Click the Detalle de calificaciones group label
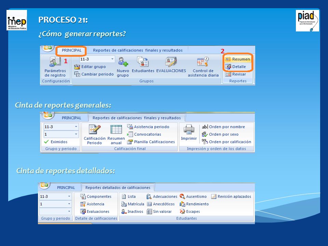The image size is (328, 246). coord(96,218)
